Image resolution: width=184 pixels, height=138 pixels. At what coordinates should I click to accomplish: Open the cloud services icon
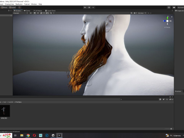coord(174,7)
